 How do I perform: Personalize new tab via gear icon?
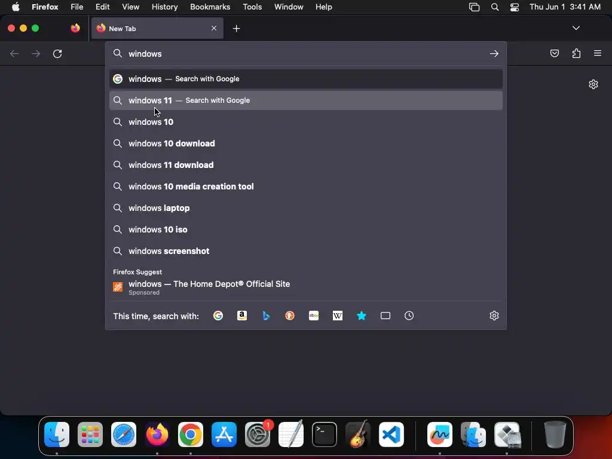click(593, 84)
